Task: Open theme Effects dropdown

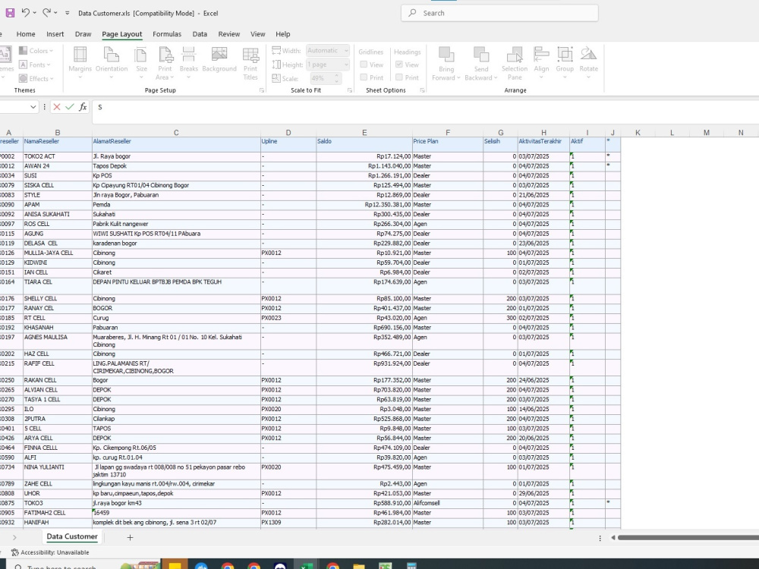Action: coord(36,78)
